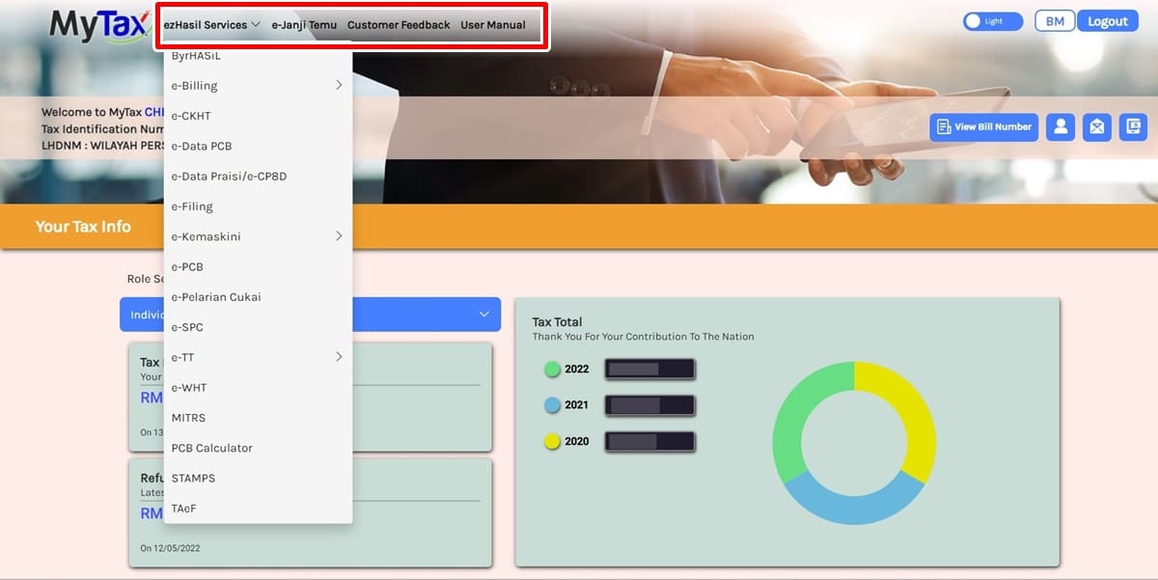Click the 2022 green year indicator
The width and height of the screenshot is (1158, 580).
pyautogui.click(x=552, y=369)
